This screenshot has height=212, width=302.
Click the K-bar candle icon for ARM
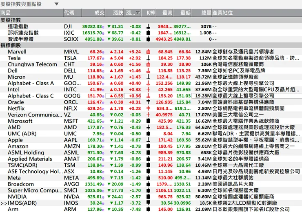(x=148, y=209)
